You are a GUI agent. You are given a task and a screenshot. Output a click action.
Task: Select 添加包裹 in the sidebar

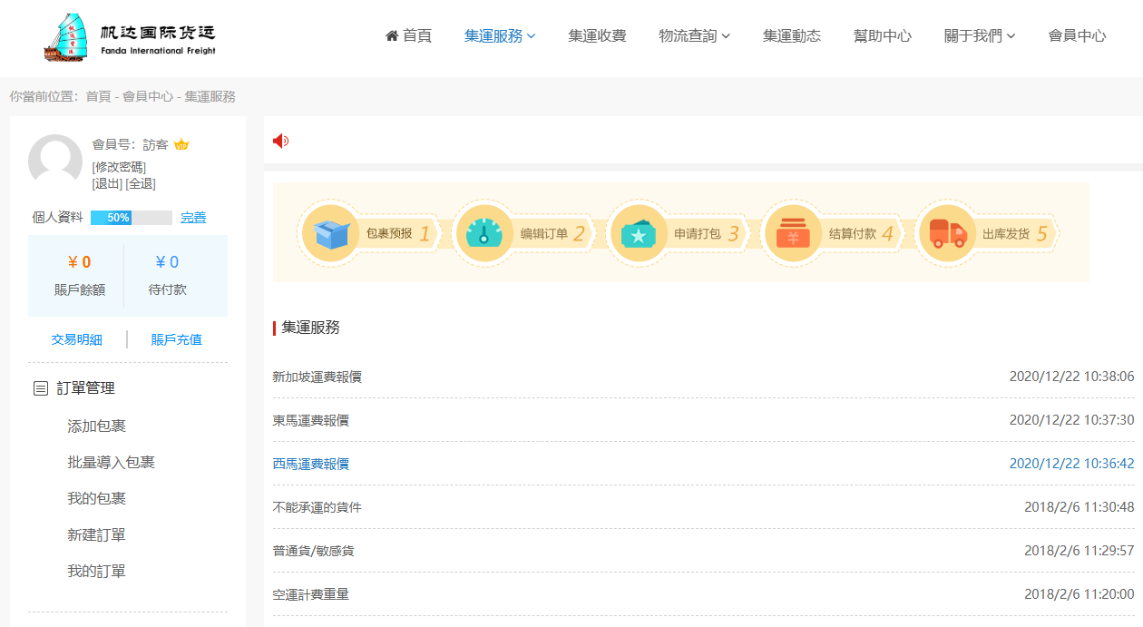[x=96, y=426]
